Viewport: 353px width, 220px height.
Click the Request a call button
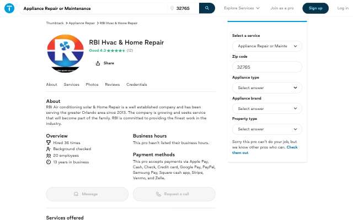pyautogui.click(x=174, y=194)
